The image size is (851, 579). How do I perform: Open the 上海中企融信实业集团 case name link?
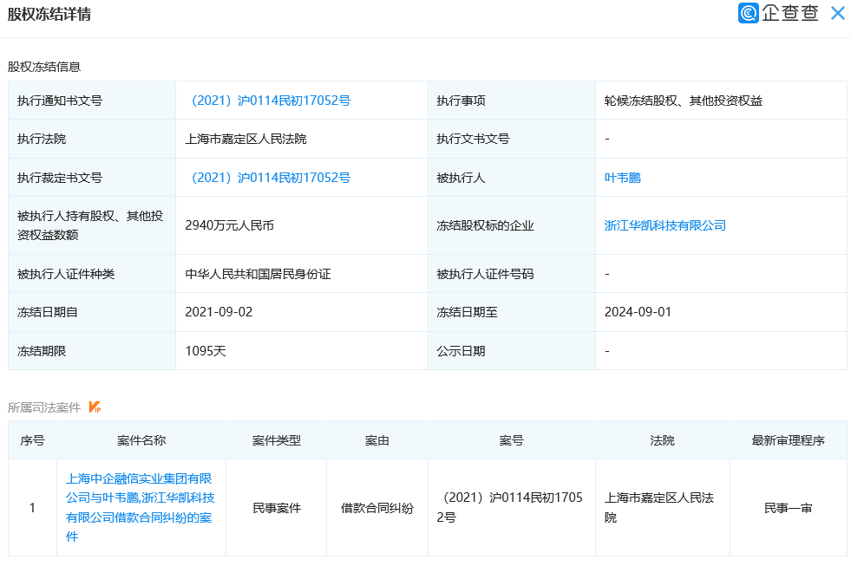tap(140, 507)
